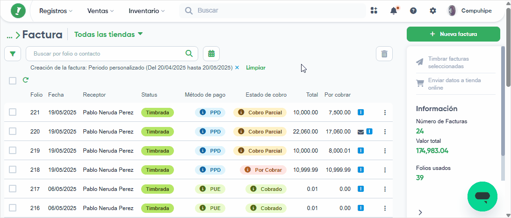Viewport: 511px width, 218px height.
Task: Click the total 22,060.00 cell
Action: pyautogui.click(x=306, y=132)
